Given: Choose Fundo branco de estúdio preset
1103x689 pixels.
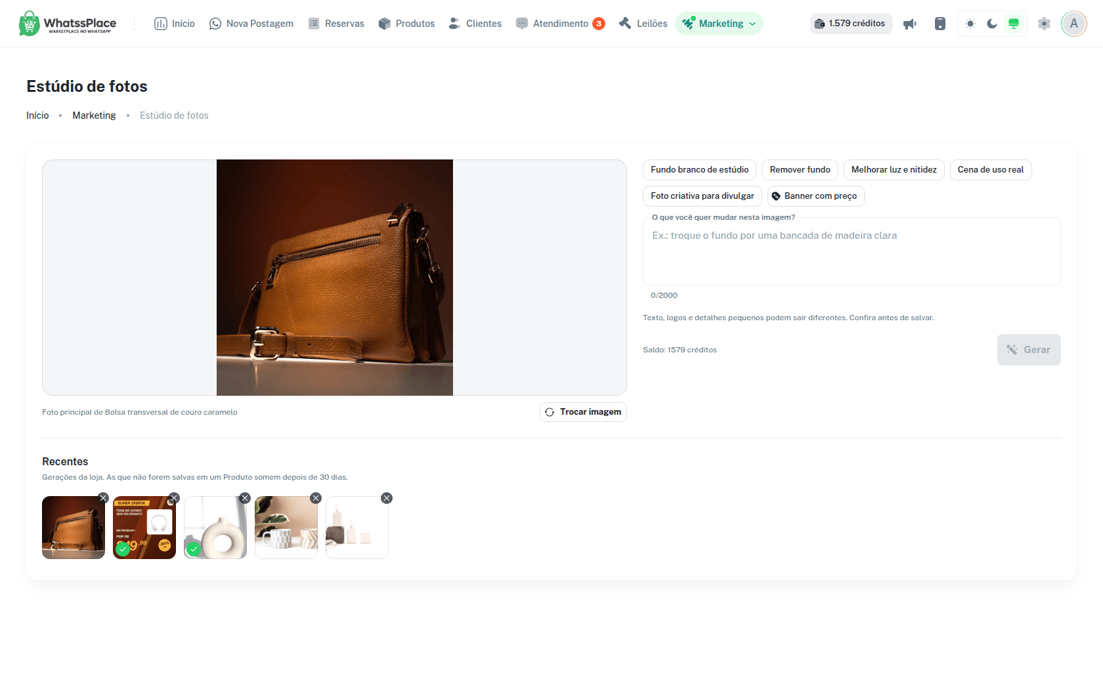Looking at the screenshot, I should click(x=700, y=170).
